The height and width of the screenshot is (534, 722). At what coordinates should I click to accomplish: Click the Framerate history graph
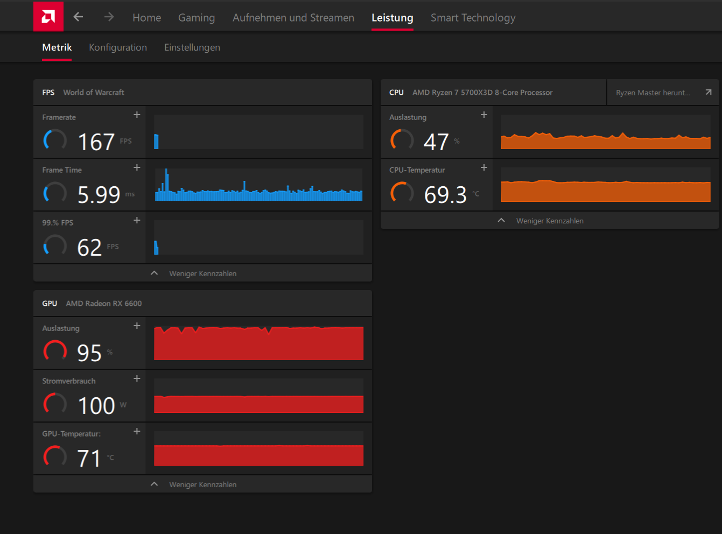click(x=258, y=132)
